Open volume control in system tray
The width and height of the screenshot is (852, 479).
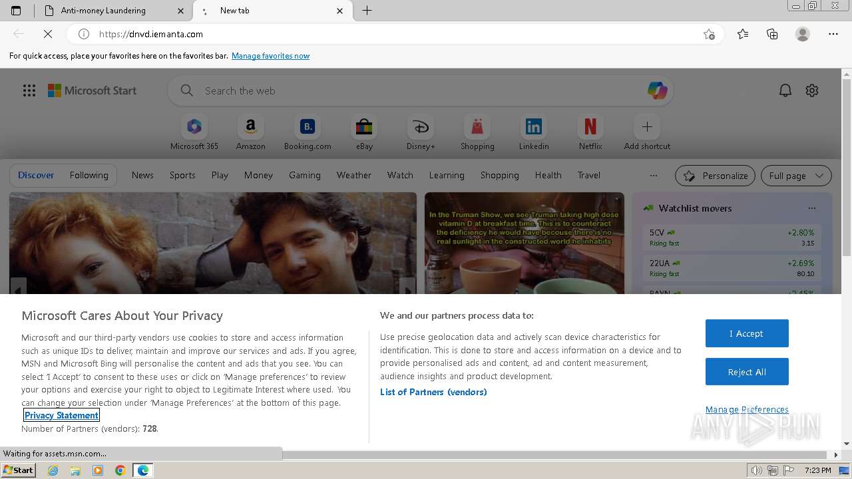click(757, 470)
